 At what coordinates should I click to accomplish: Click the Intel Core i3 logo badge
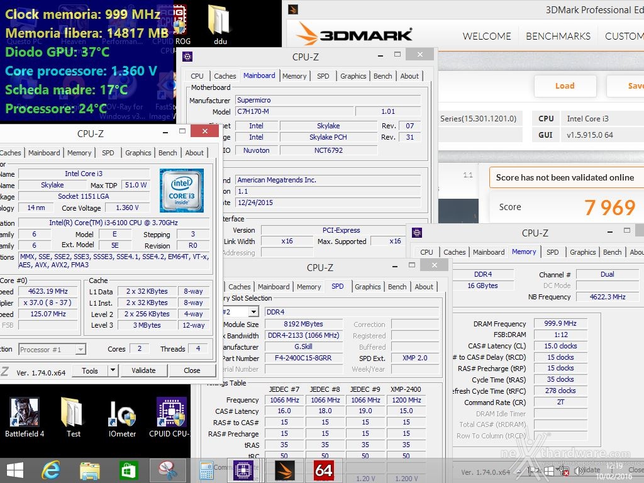click(x=182, y=190)
